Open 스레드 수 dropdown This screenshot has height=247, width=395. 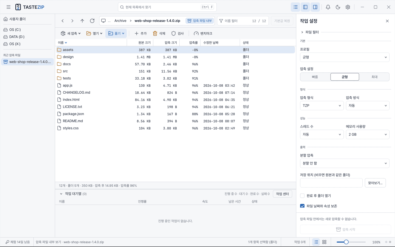[x=322, y=134]
